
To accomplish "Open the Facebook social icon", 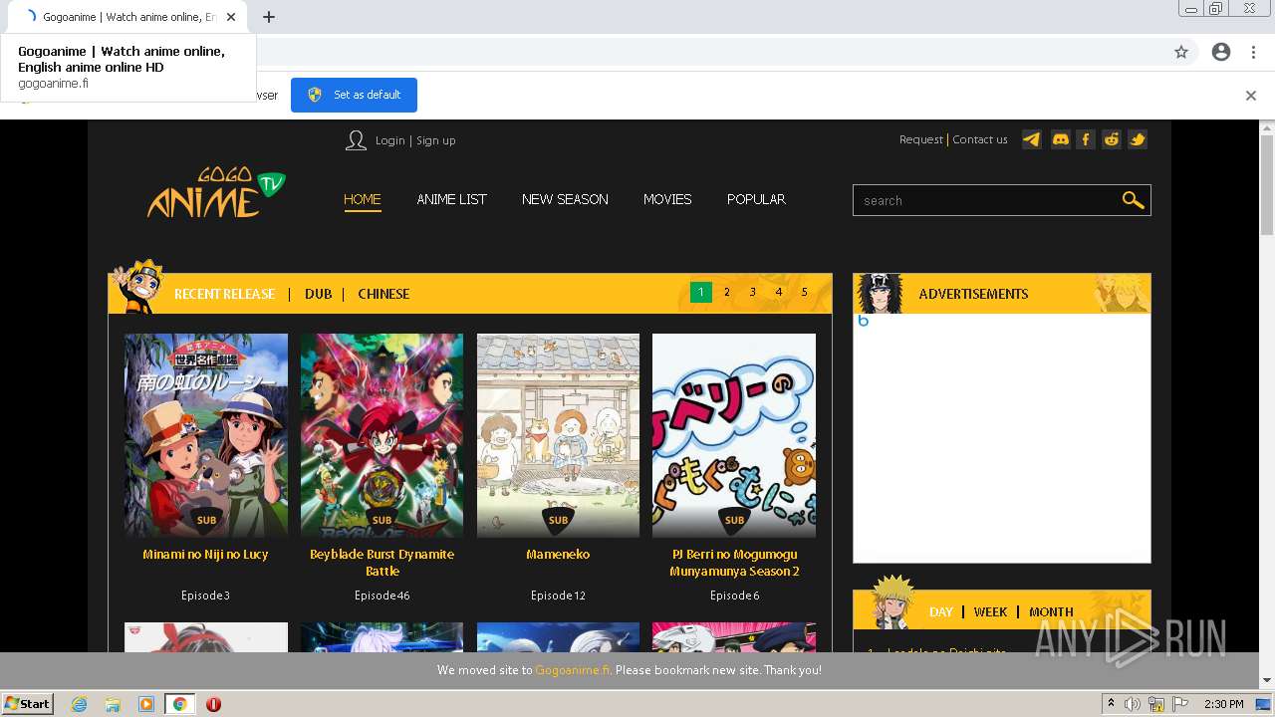I will [1086, 139].
